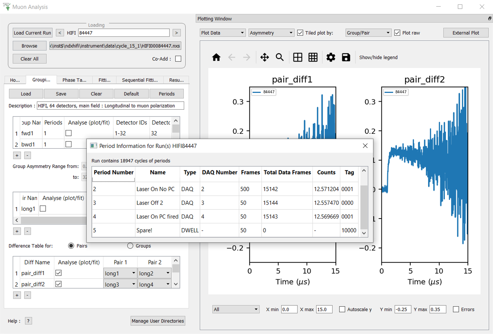Uncheck the Plot raw checkbox
The image size is (493, 334).
397,33
